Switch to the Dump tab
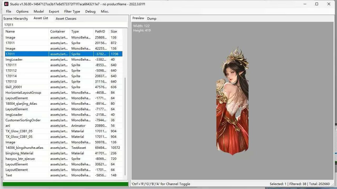The height and width of the screenshot is (189, 337). pos(152,18)
